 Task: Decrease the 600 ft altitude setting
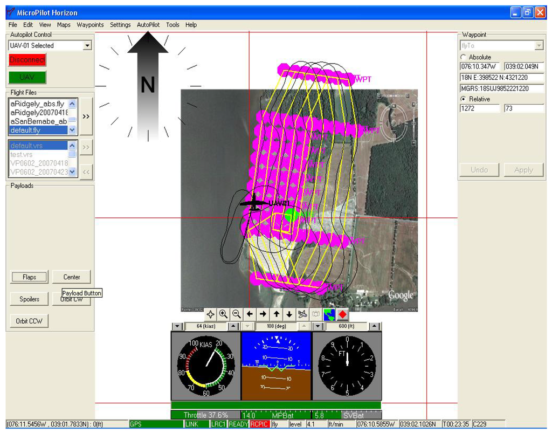(x=318, y=326)
